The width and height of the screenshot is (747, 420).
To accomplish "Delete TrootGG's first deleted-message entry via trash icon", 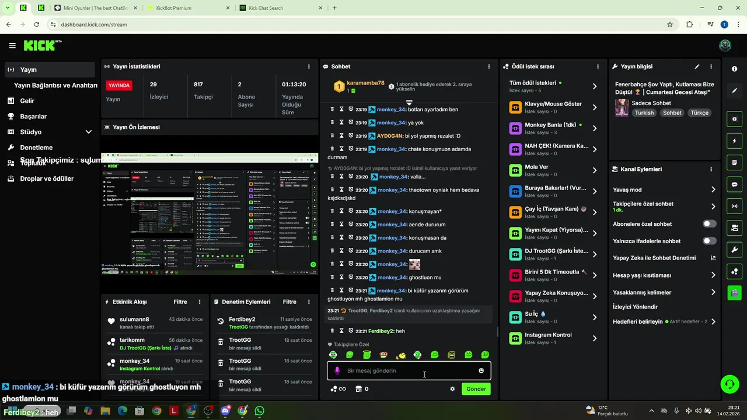I will coord(221,343).
